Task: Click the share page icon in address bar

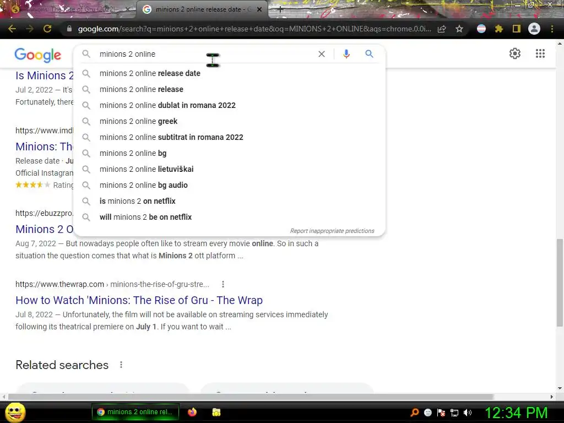Action: [442, 29]
